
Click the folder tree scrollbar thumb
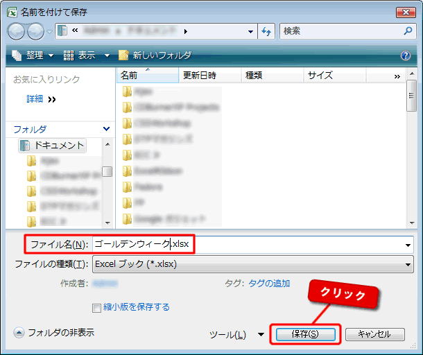point(107,171)
